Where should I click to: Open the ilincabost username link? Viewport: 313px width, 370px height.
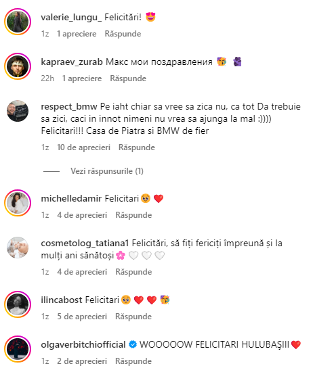pyautogui.click(x=62, y=300)
